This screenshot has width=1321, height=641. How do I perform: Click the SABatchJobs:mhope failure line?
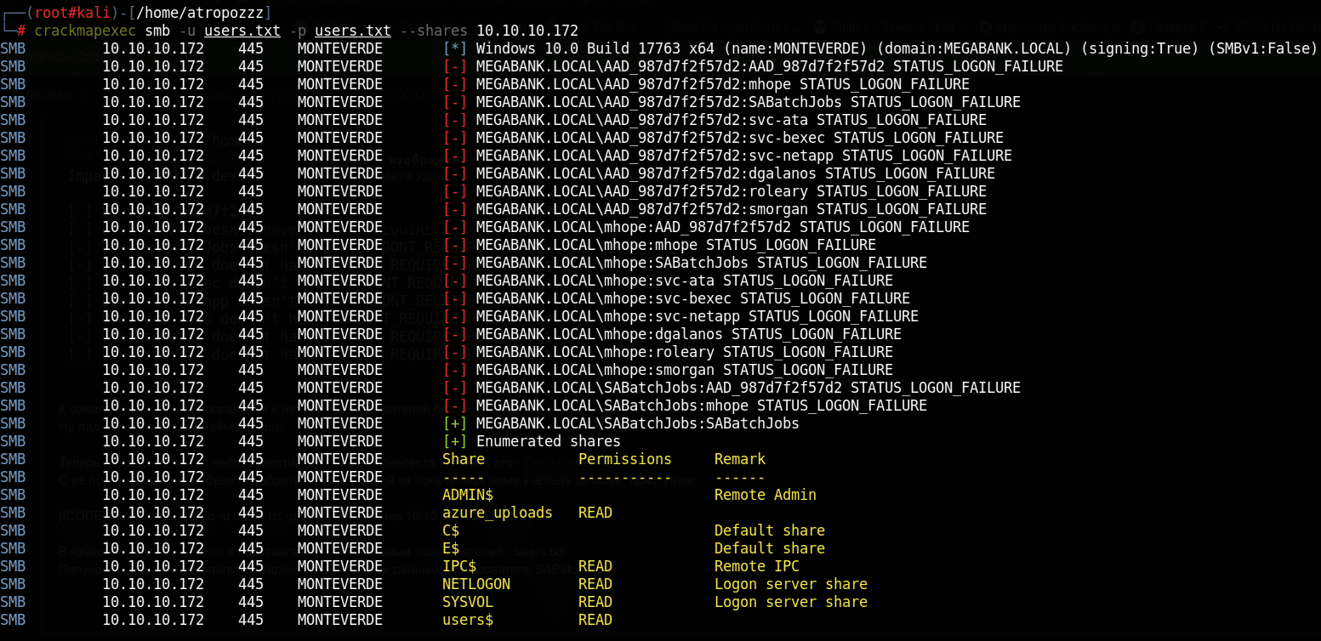click(702, 406)
